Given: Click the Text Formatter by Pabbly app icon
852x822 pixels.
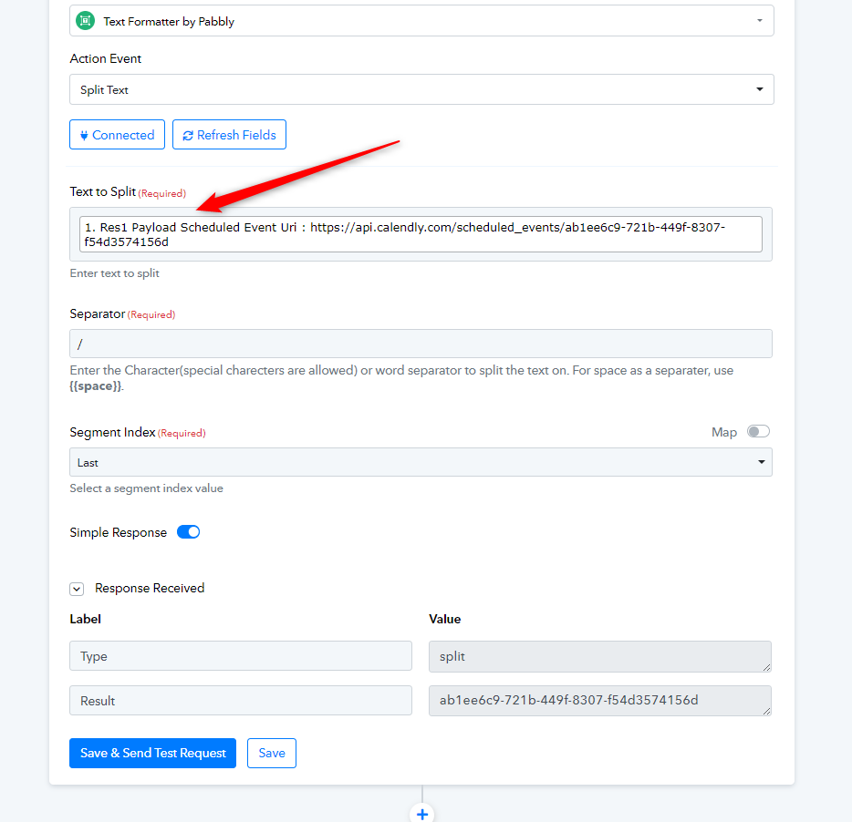Looking at the screenshot, I should (x=86, y=21).
